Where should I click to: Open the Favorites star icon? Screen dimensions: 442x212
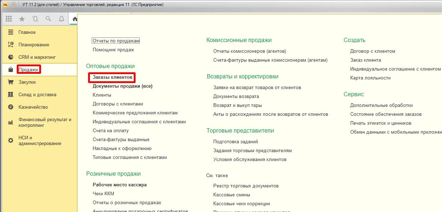22,19
